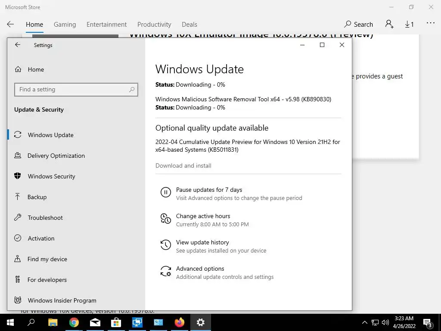Open Change active hours
Screen dimensions: 441x331
coord(203,216)
